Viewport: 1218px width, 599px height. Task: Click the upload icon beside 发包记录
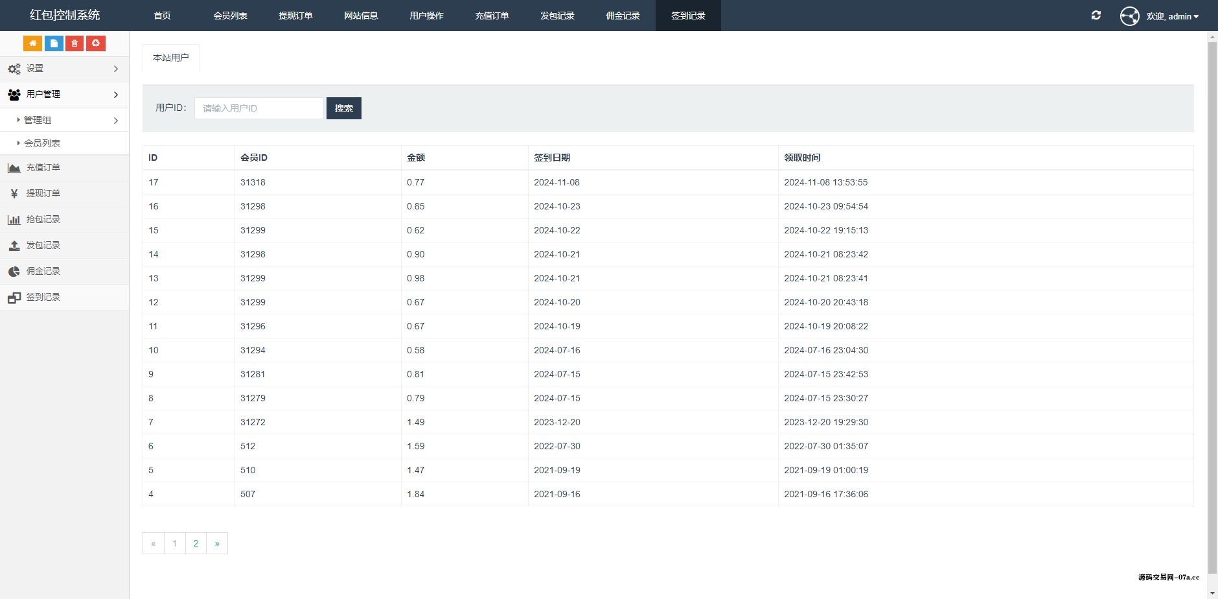tap(14, 246)
